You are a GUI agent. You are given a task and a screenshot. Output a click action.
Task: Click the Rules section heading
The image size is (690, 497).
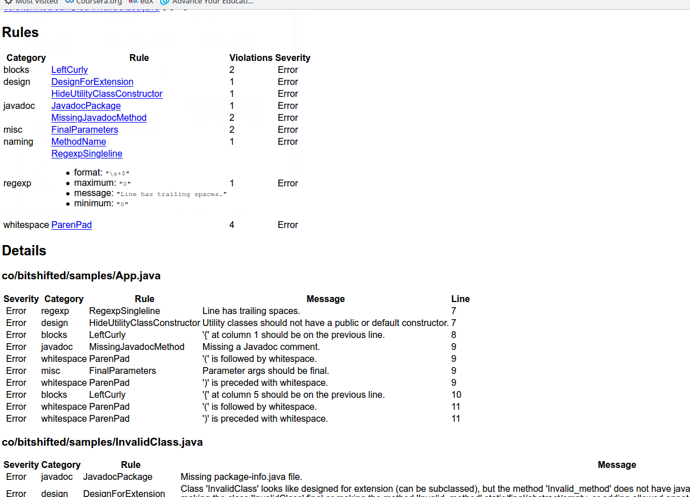coord(21,32)
